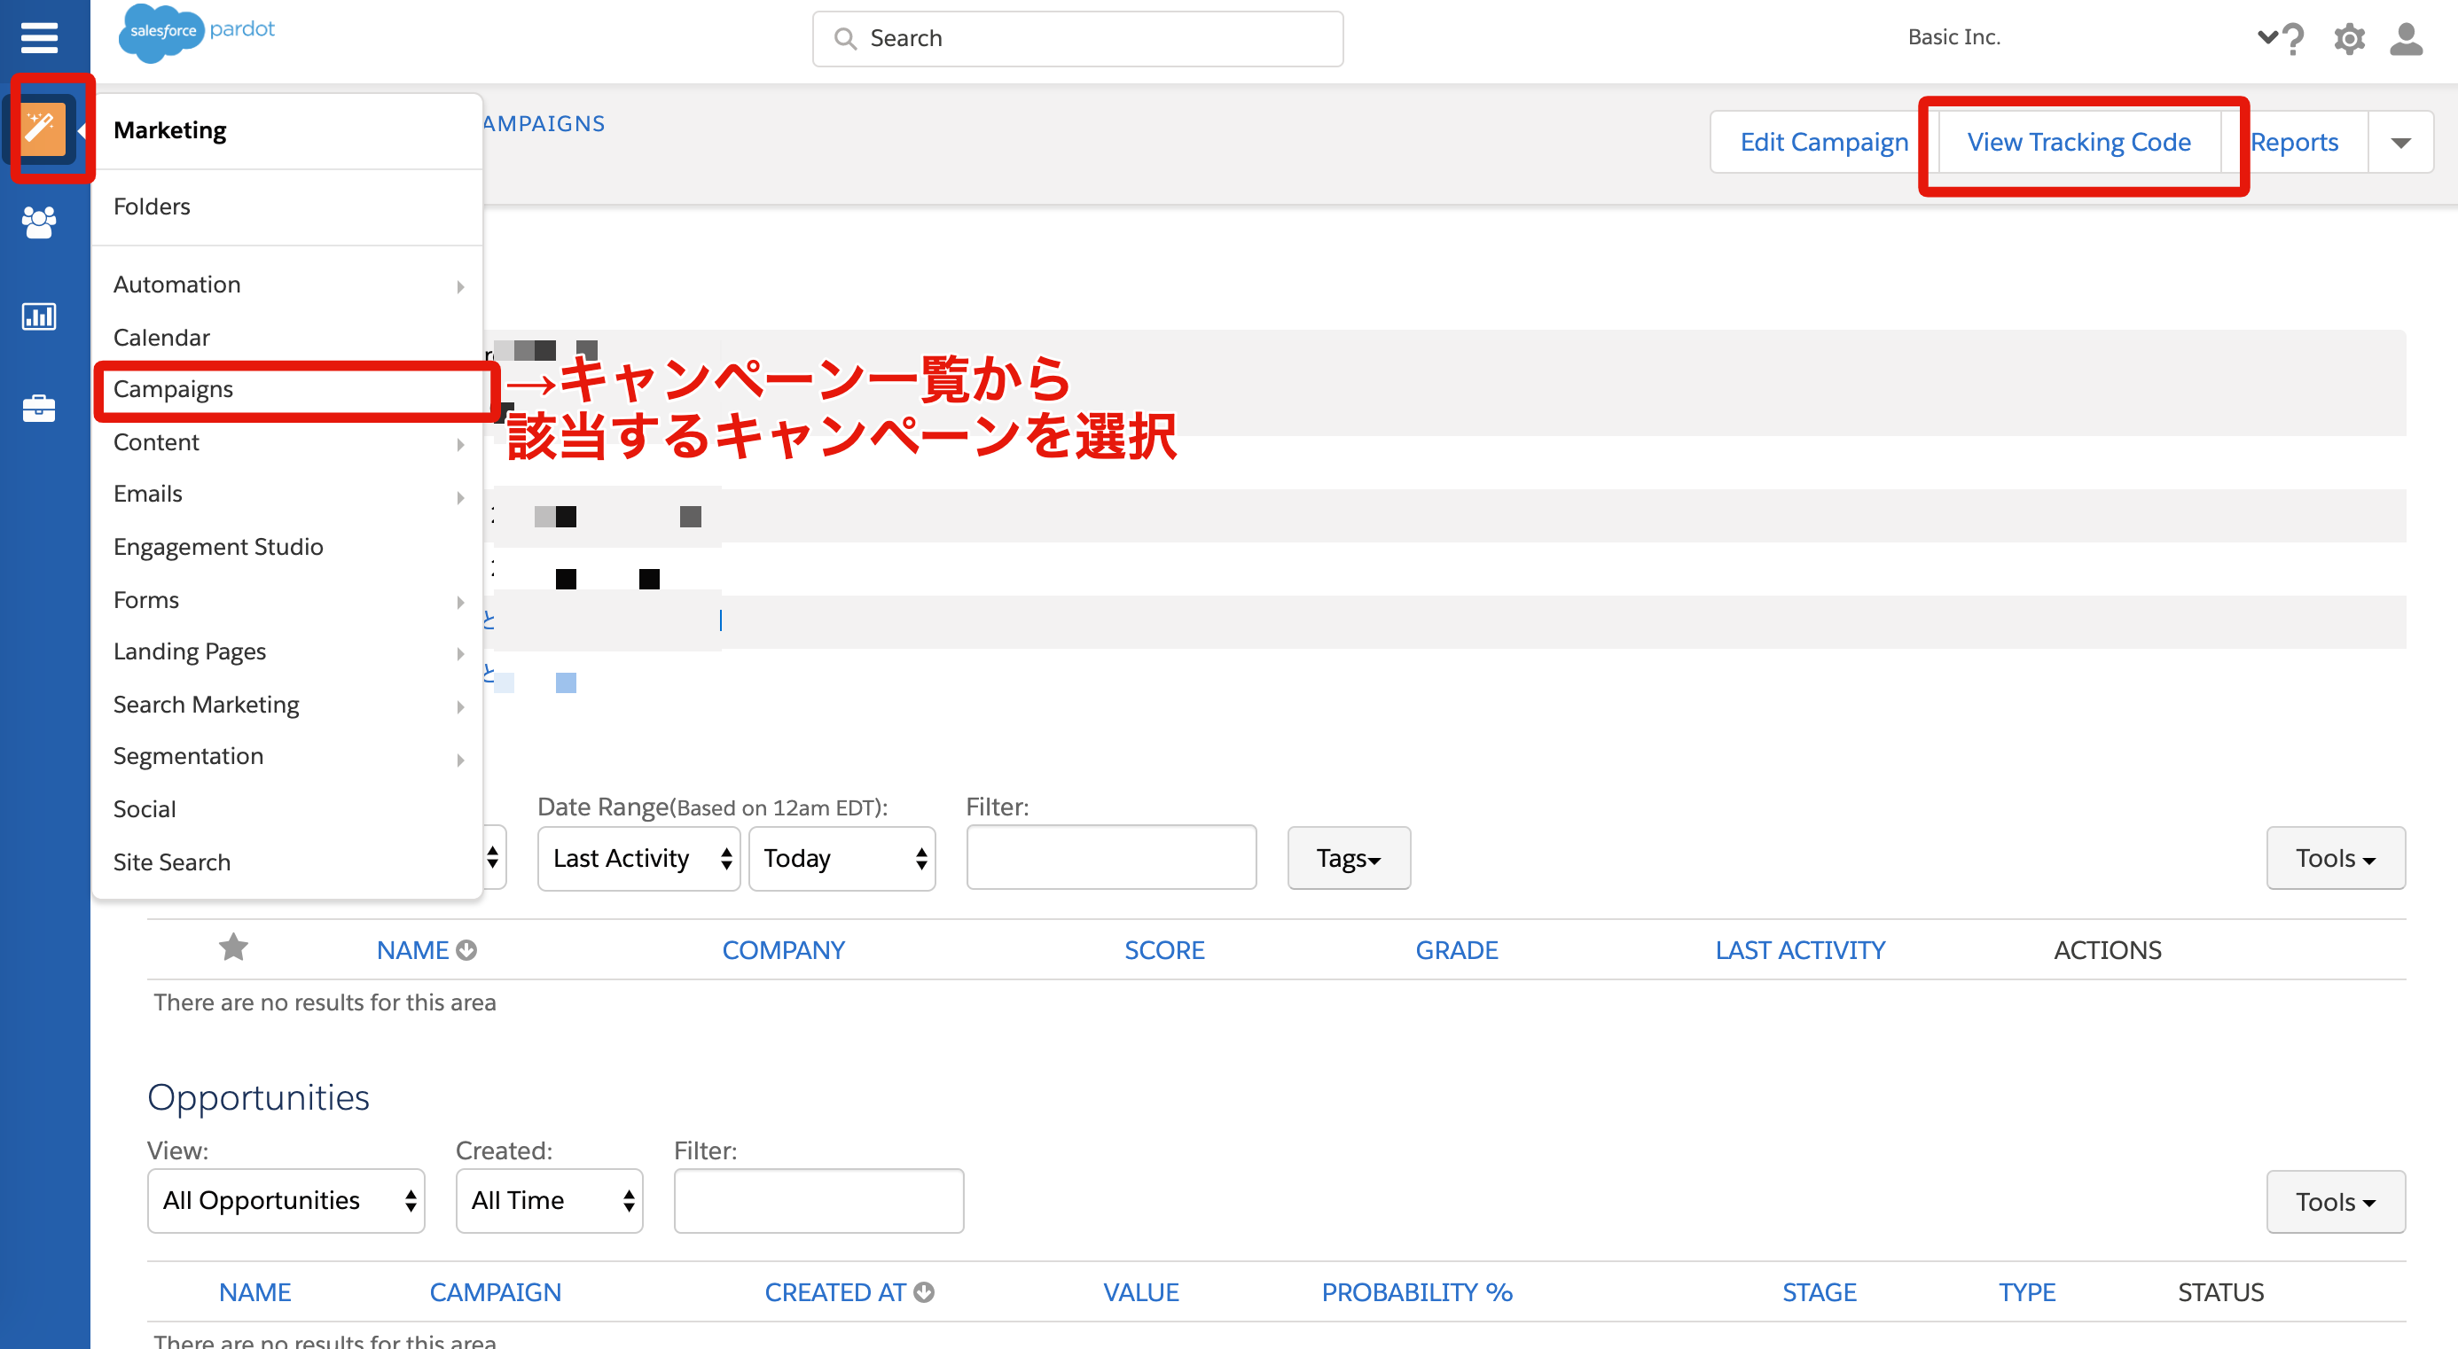Click the top Search input field
Viewport: 2458px width, 1349px height.
(1077, 39)
